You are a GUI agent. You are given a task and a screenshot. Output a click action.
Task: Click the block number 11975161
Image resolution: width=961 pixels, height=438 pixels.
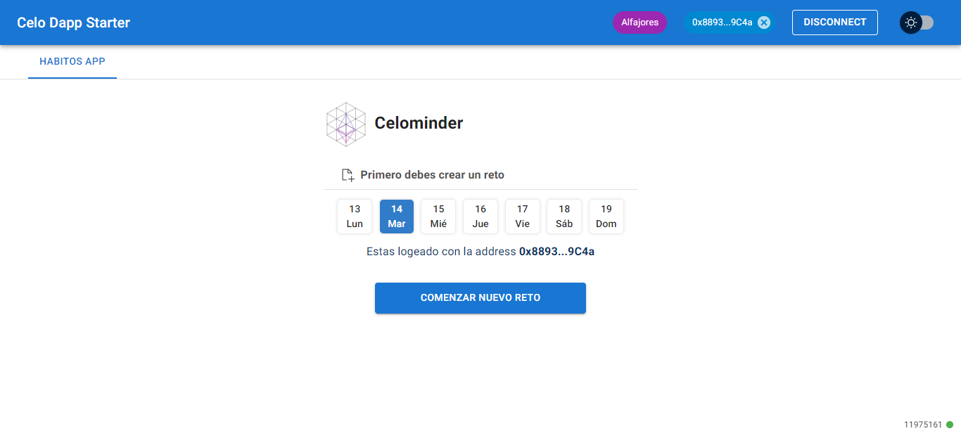pos(923,425)
